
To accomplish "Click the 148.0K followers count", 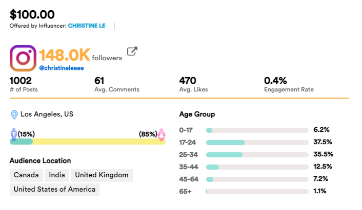I will tap(65, 55).
